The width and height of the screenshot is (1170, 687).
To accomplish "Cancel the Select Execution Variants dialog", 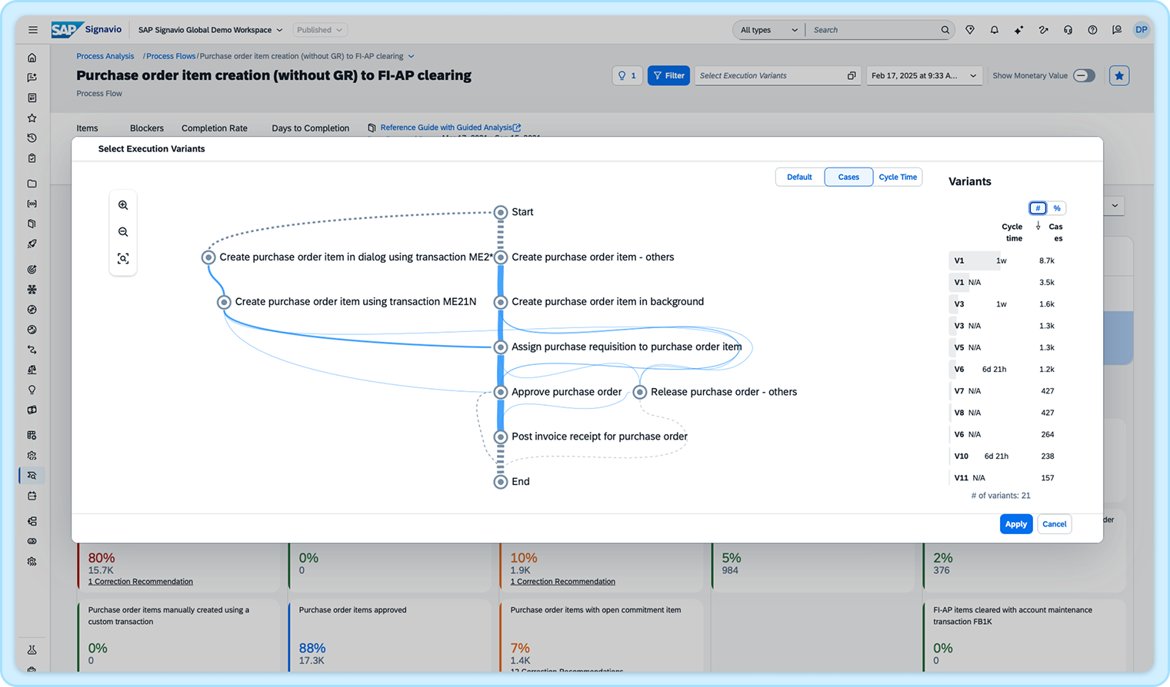I will pos(1054,524).
